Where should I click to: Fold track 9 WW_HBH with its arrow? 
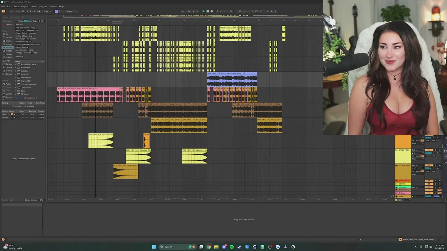[x=396, y=150]
